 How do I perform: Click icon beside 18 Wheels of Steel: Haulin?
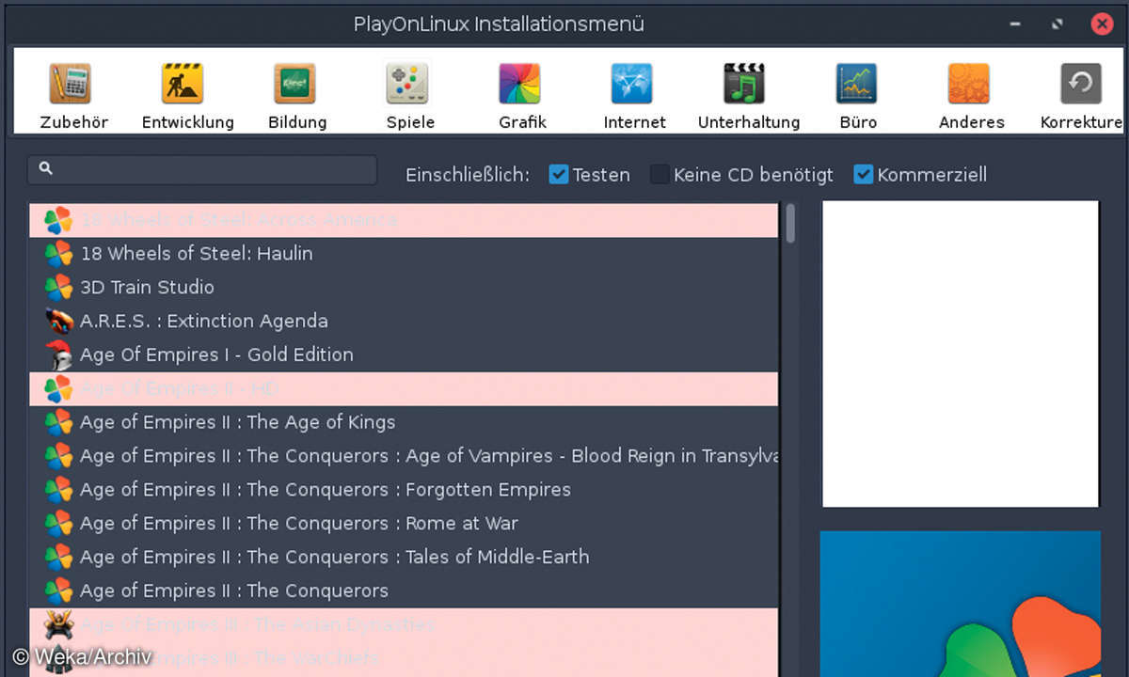58,254
